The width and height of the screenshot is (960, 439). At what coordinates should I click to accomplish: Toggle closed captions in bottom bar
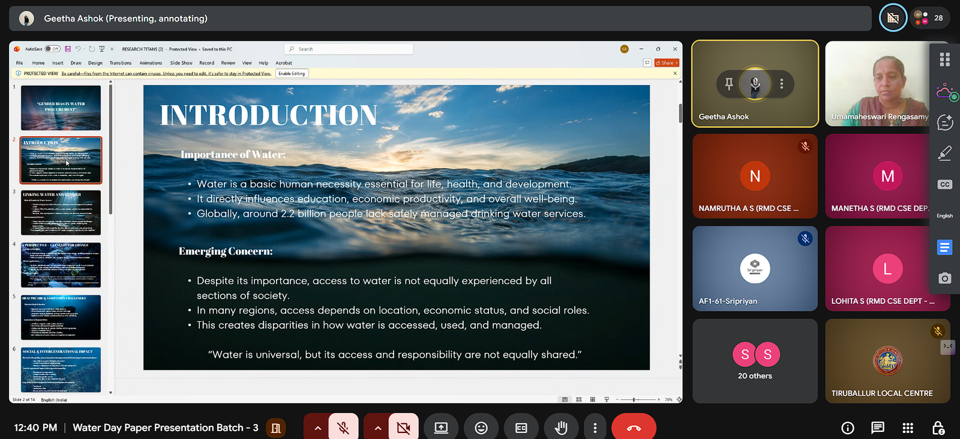click(x=521, y=428)
